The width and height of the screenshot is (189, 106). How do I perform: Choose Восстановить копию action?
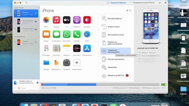pos(115,35)
